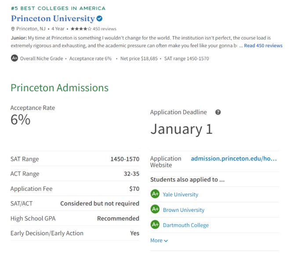Screen dimensions: 295x258
Task: Click the #5 Best Colleges in America ranking
Action: pos(58,8)
